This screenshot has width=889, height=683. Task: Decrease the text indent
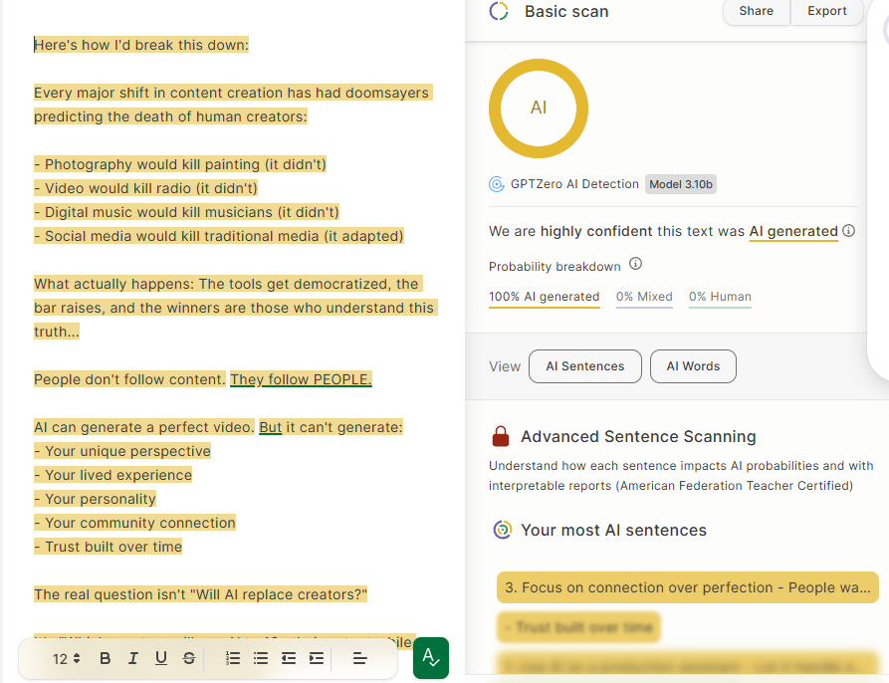(x=289, y=658)
